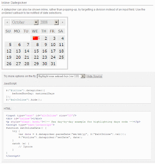Viewport: 155px width, 164px height.
Task: Select day 28 in calendar
Action: tap(26, 64)
